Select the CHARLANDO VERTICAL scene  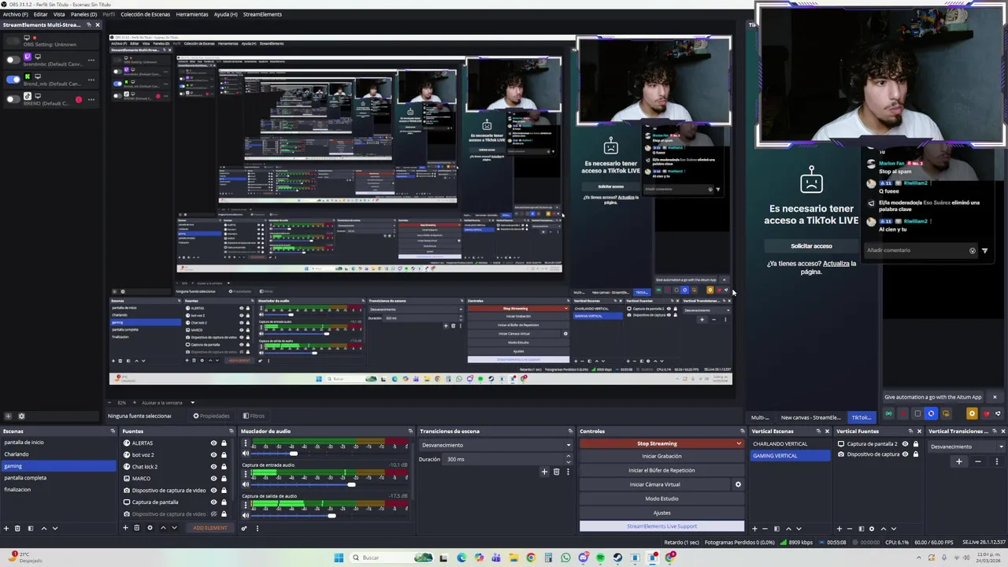click(791, 444)
